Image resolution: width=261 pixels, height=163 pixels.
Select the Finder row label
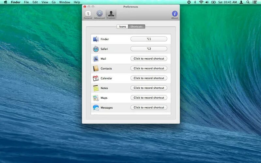(105, 39)
